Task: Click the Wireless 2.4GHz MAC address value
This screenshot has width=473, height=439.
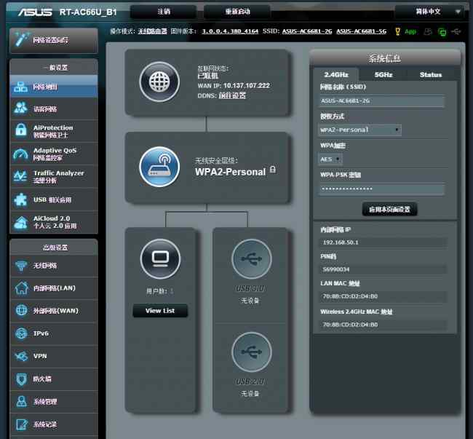Action: tap(383, 325)
